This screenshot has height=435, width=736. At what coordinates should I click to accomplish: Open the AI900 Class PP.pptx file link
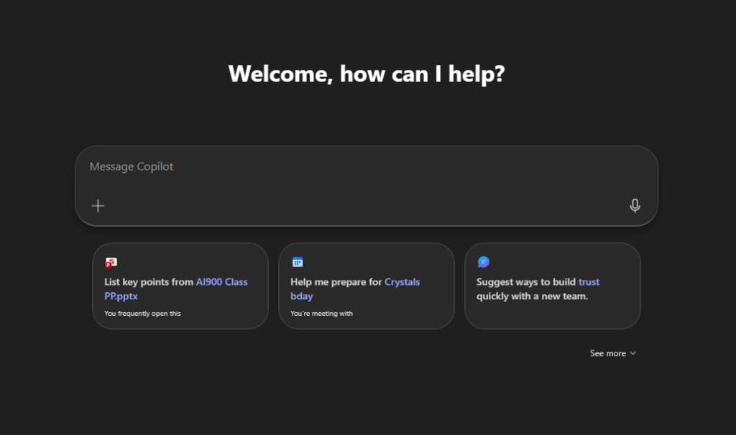tap(221, 282)
